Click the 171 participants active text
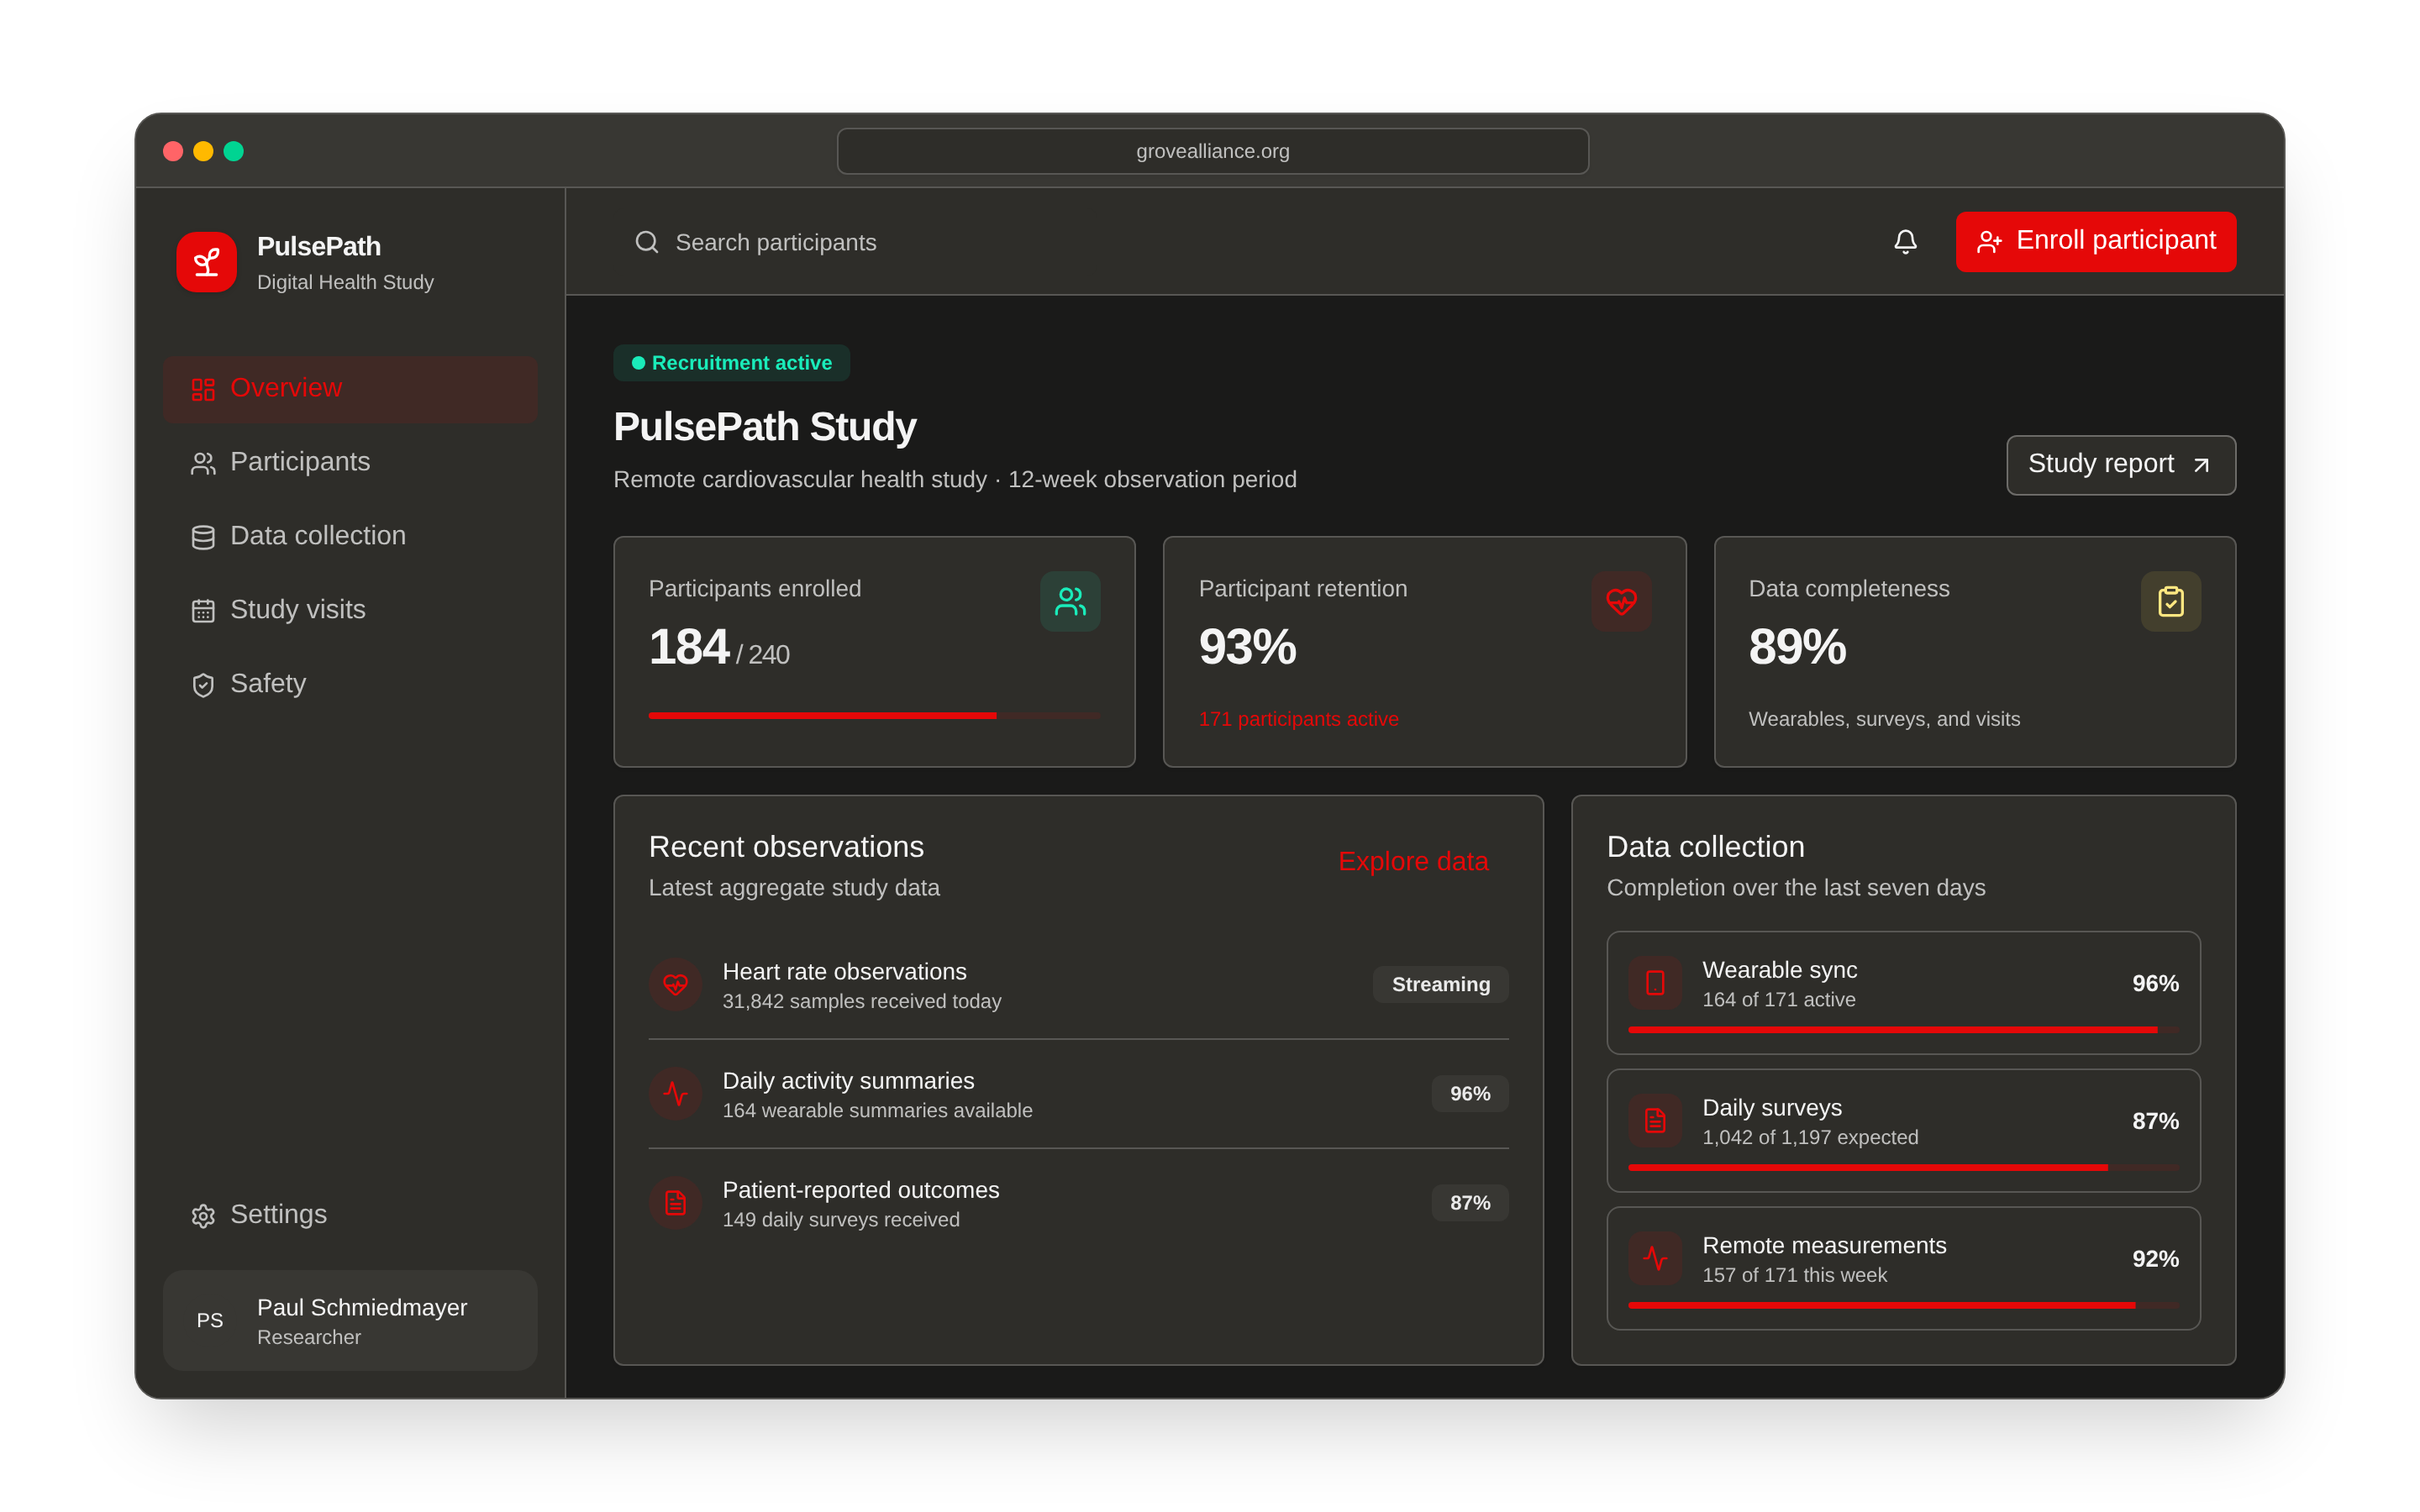Screen dimensions: 2420x1512 point(1298,719)
